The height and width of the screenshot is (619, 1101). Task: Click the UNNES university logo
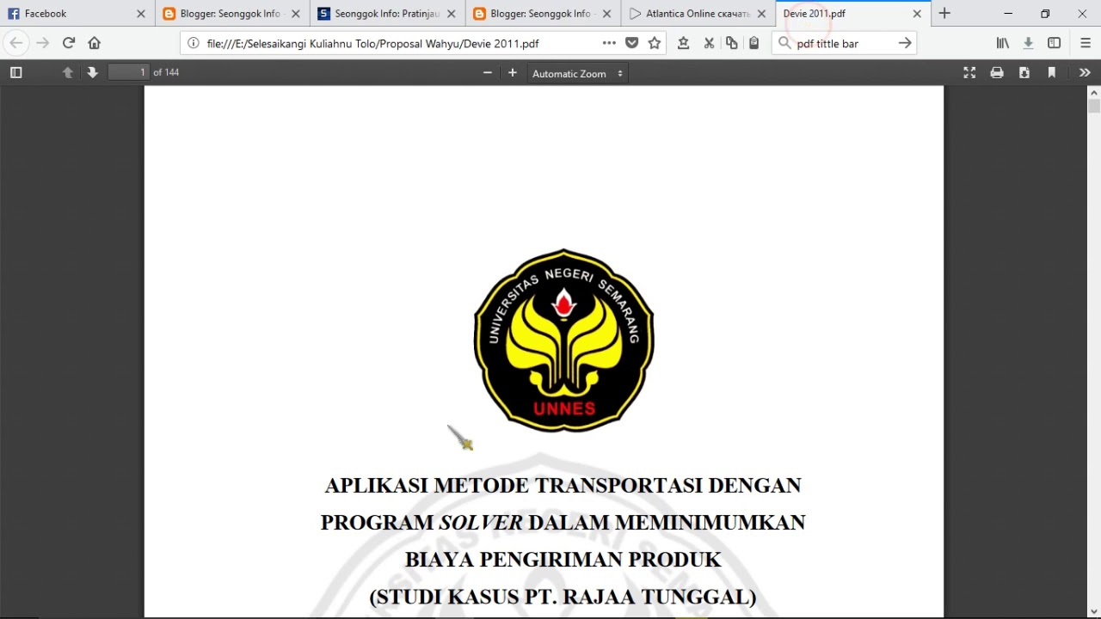(x=564, y=340)
